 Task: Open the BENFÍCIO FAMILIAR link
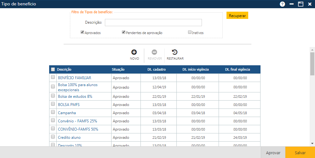[x=75, y=78]
